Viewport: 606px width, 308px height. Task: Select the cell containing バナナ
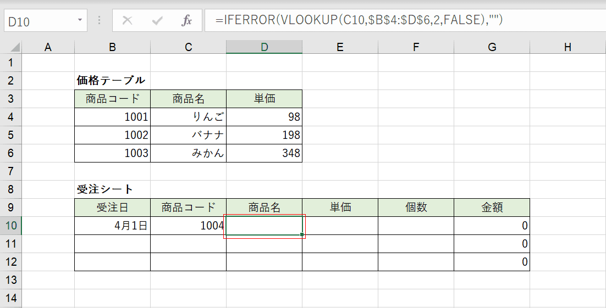tap(188, 135)
